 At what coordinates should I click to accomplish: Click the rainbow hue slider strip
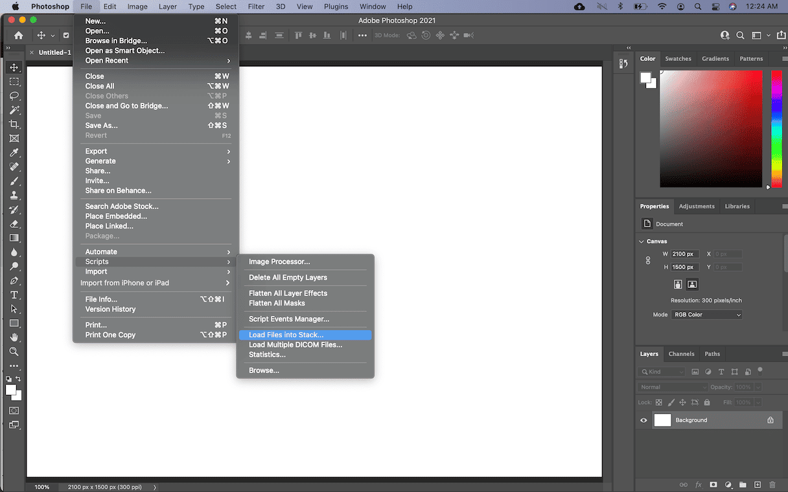click(x=776, y=129)
